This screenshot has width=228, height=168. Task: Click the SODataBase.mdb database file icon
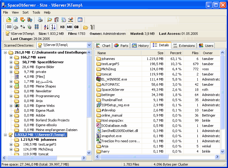pyautogui.click(x=99, y=125)
